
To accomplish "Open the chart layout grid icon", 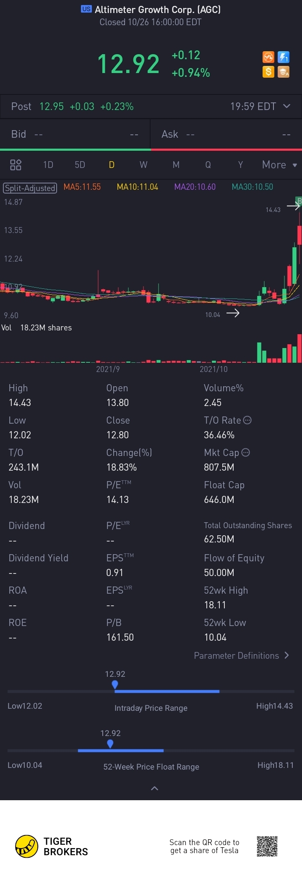I will click(x=16, y=165).
